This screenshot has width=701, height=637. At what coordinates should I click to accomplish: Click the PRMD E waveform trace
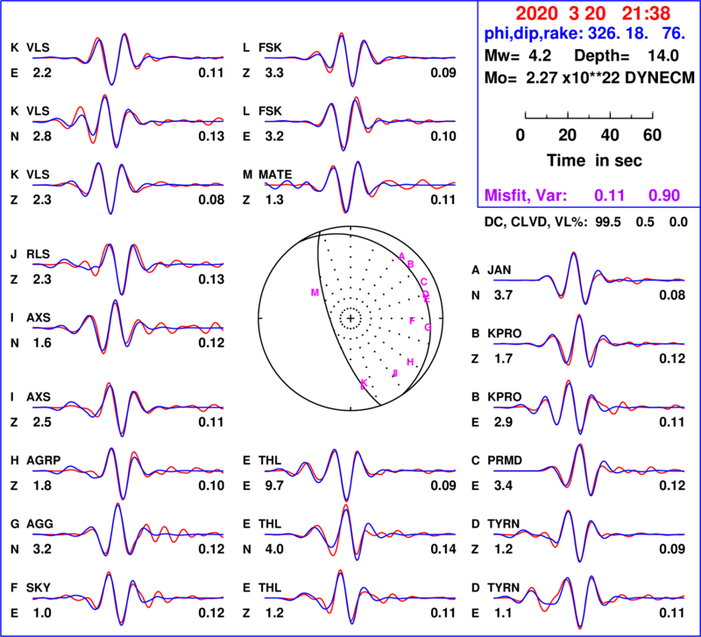click(x=589, y=470)
